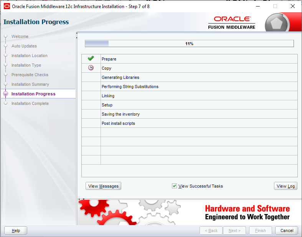
Task: Select the Post install scripts row
Action: coord(190,123)
